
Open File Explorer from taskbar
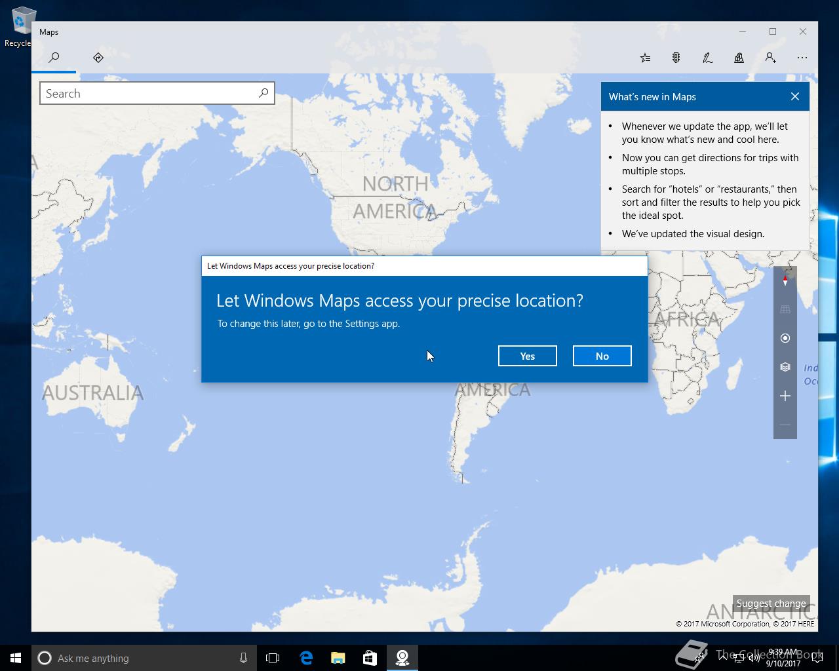pos(338,658)
